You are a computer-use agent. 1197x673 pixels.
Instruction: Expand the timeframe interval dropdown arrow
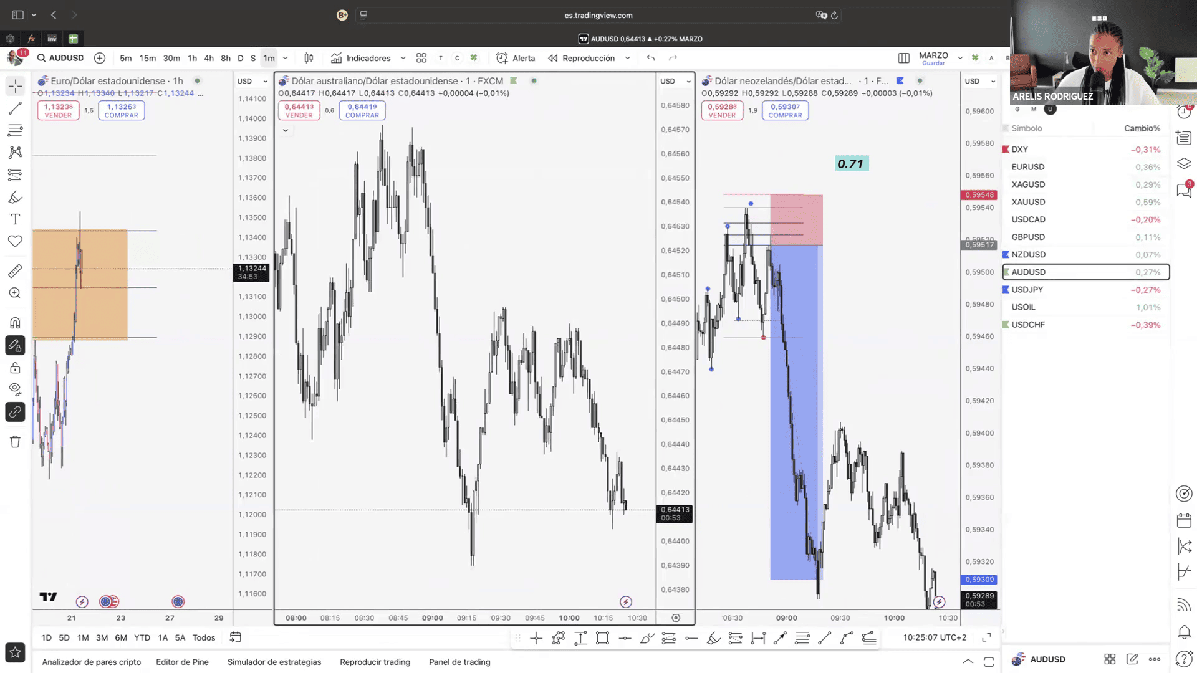click(x=286, y=58)
